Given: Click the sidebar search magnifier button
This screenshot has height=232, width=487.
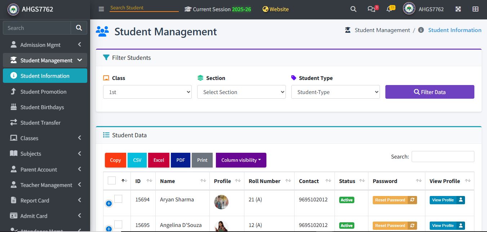Looking at the screenshot, I should click(x=79, y=28).
